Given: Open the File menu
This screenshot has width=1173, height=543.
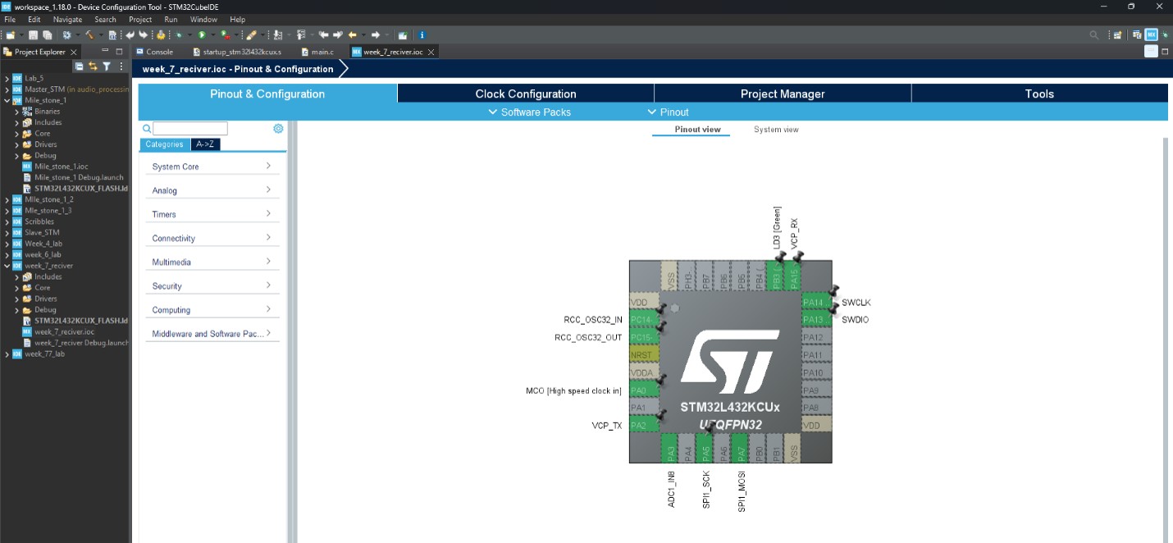Looking at the screenshot, I should coord(11,19).
